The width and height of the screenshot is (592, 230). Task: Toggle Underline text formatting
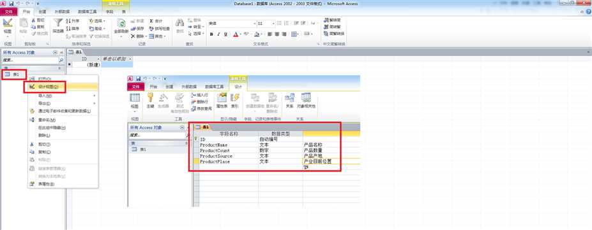click(226, 34)
